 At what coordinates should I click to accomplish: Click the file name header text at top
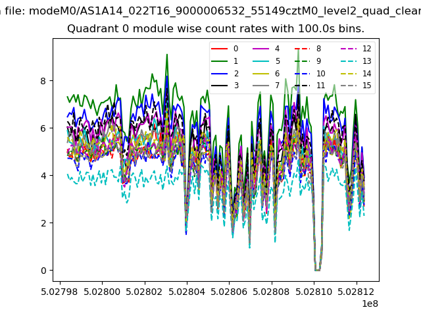[210, 11]
